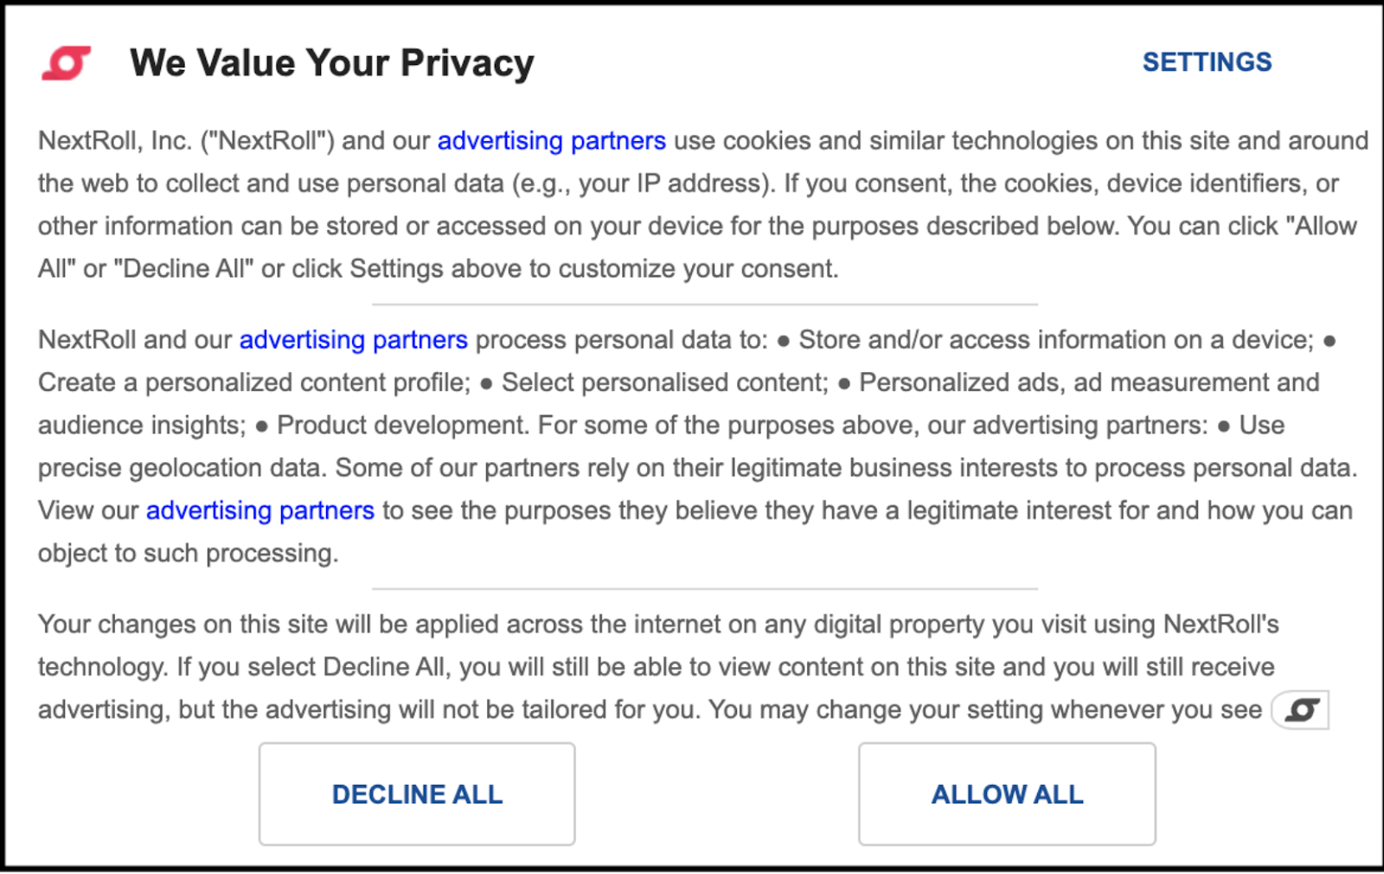Screen dimensions: 1384x874
Task: Click 'Create a personalized content profile' text
Action: pos(254,382)
